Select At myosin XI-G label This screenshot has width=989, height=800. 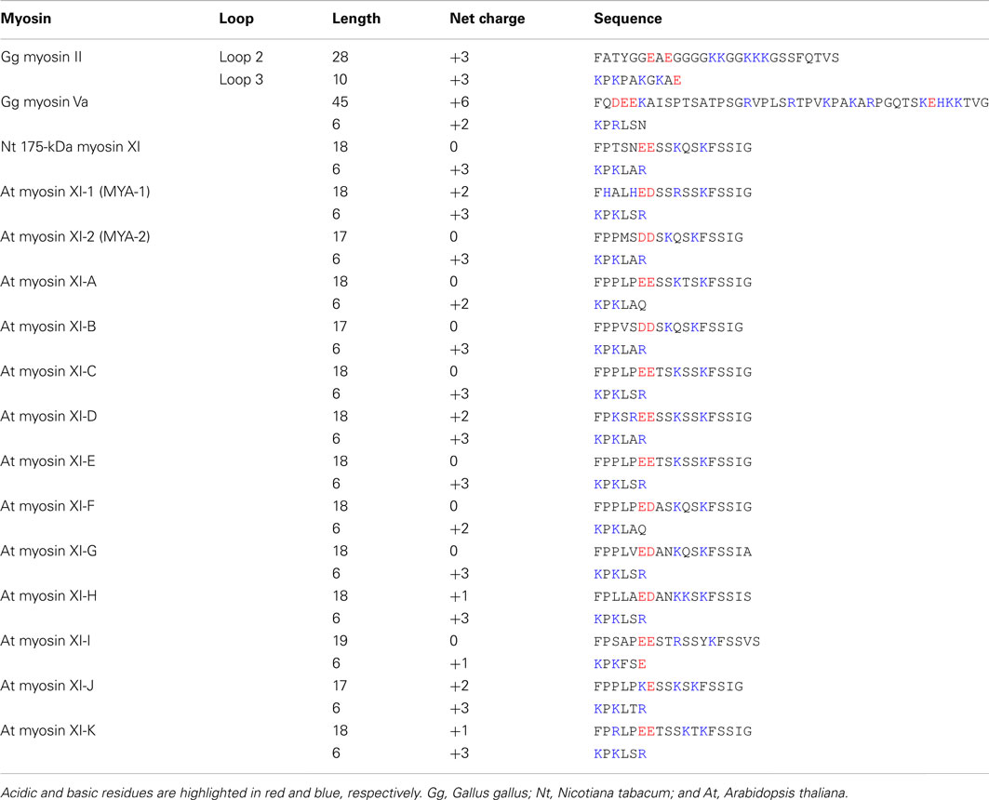tap(48, 551)
